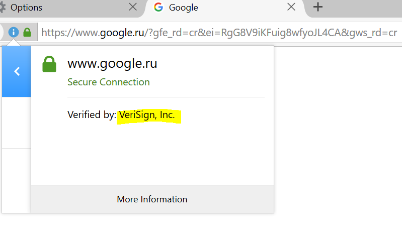This screenshot has height=236, width=402.
Task: Click the gear icon on Options tab
Action: tap(2, 7)
